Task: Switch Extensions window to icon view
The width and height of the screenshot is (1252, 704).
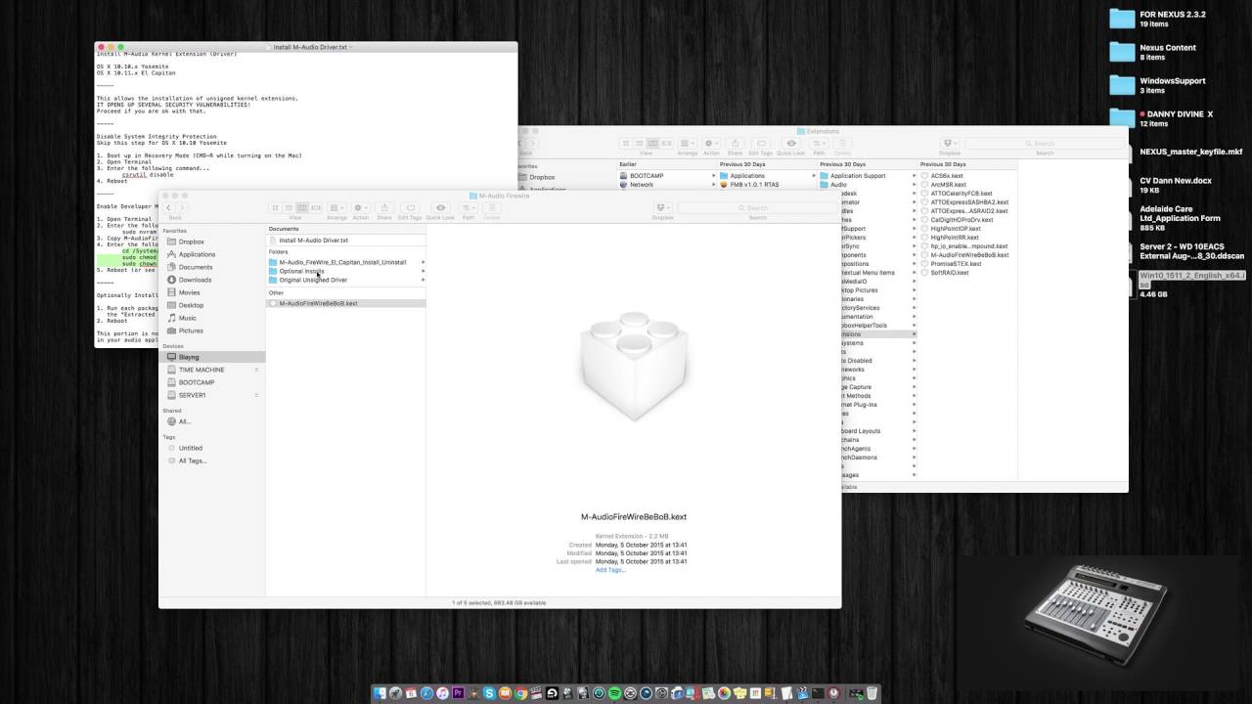Action: coord(626,144)
